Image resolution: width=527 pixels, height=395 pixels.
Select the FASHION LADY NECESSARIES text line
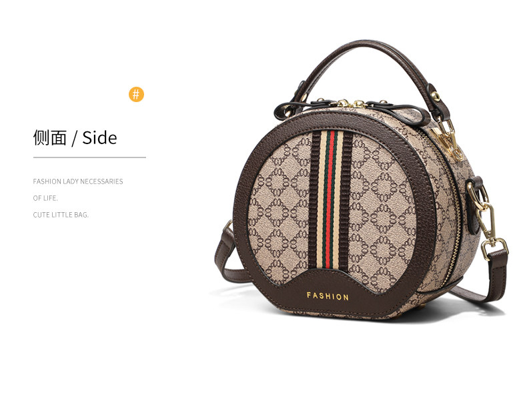pyautogui.click(x=78, y=181)
